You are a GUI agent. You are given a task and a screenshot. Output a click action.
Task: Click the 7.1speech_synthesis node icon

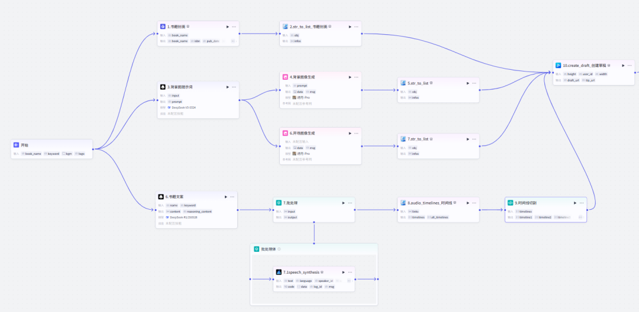[x=279, y=272]
